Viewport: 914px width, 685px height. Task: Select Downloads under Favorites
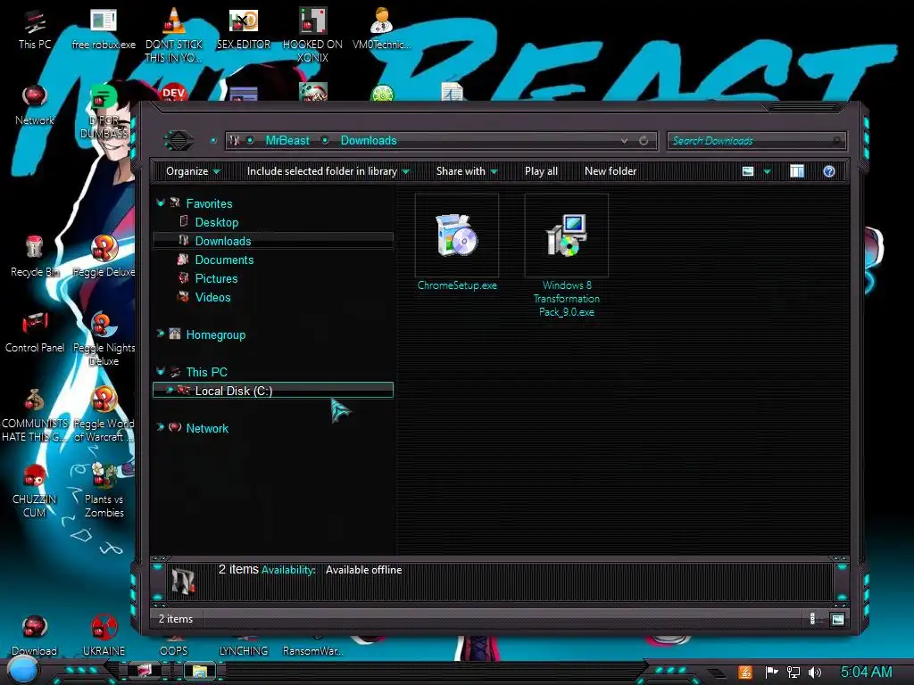[x=222, y=241]
